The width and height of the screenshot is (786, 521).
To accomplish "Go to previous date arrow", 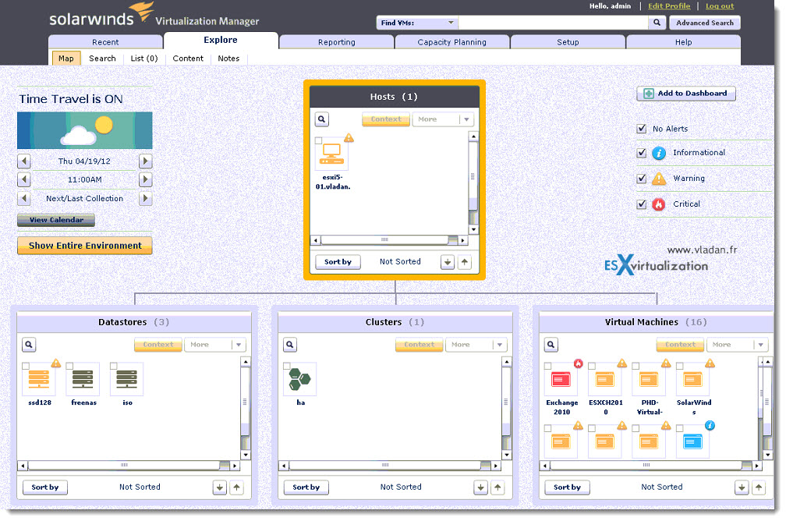I will tap(24, 161).
